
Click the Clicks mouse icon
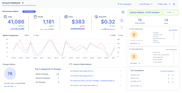(x=35, y=17)
